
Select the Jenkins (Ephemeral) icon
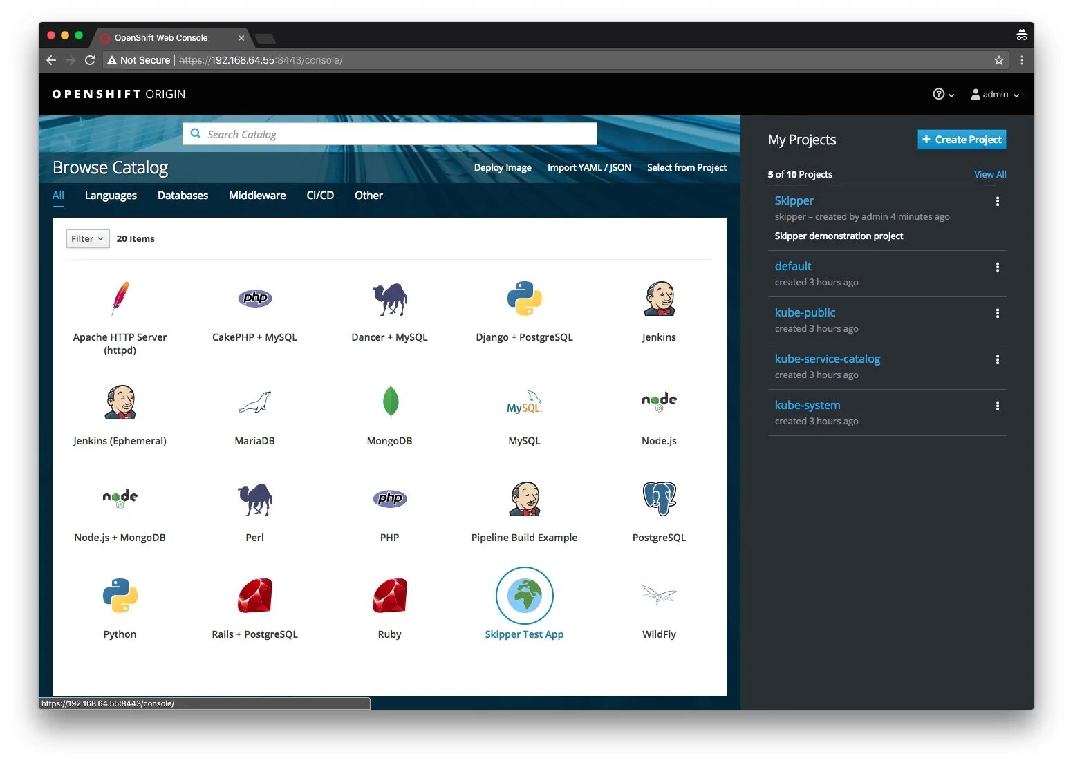click(x=120, y=402)
